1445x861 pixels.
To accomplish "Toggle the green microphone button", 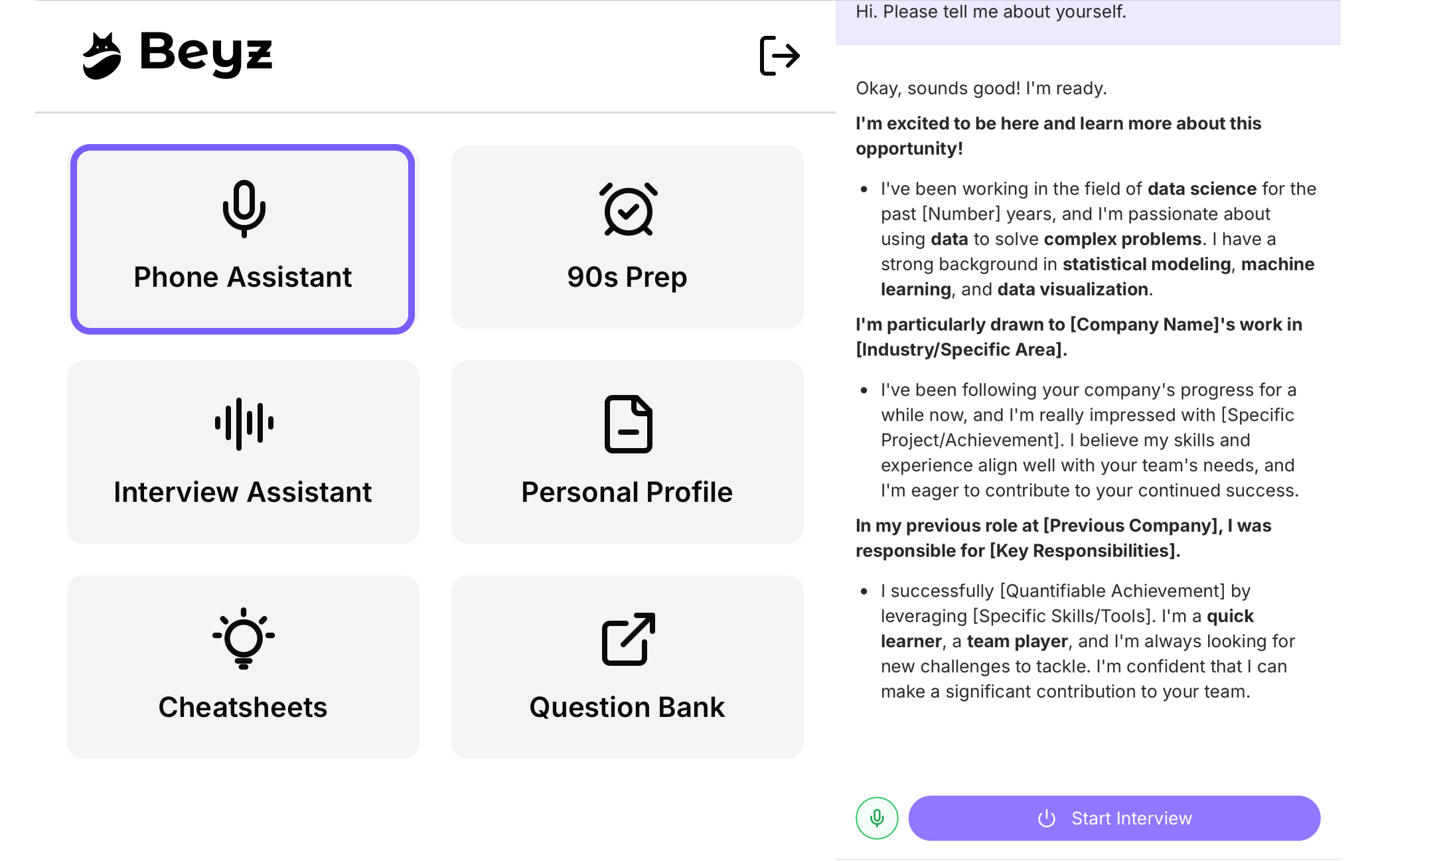I will (877, 818).
